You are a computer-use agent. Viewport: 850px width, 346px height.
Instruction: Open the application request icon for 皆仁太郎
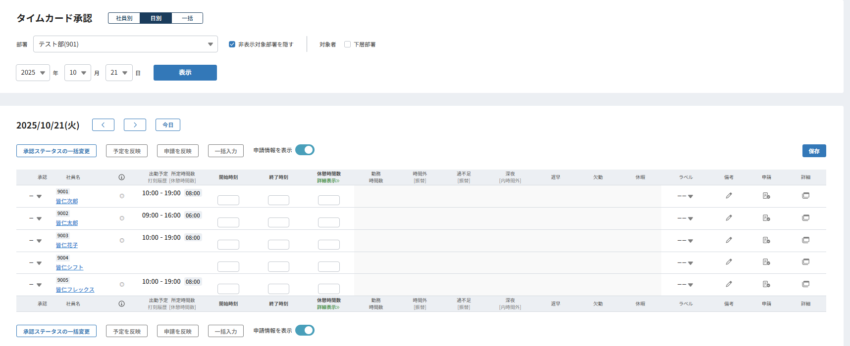click(766, 218)
